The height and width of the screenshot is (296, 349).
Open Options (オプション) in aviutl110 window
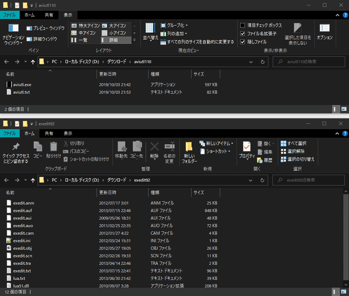[x=325, y=32]
